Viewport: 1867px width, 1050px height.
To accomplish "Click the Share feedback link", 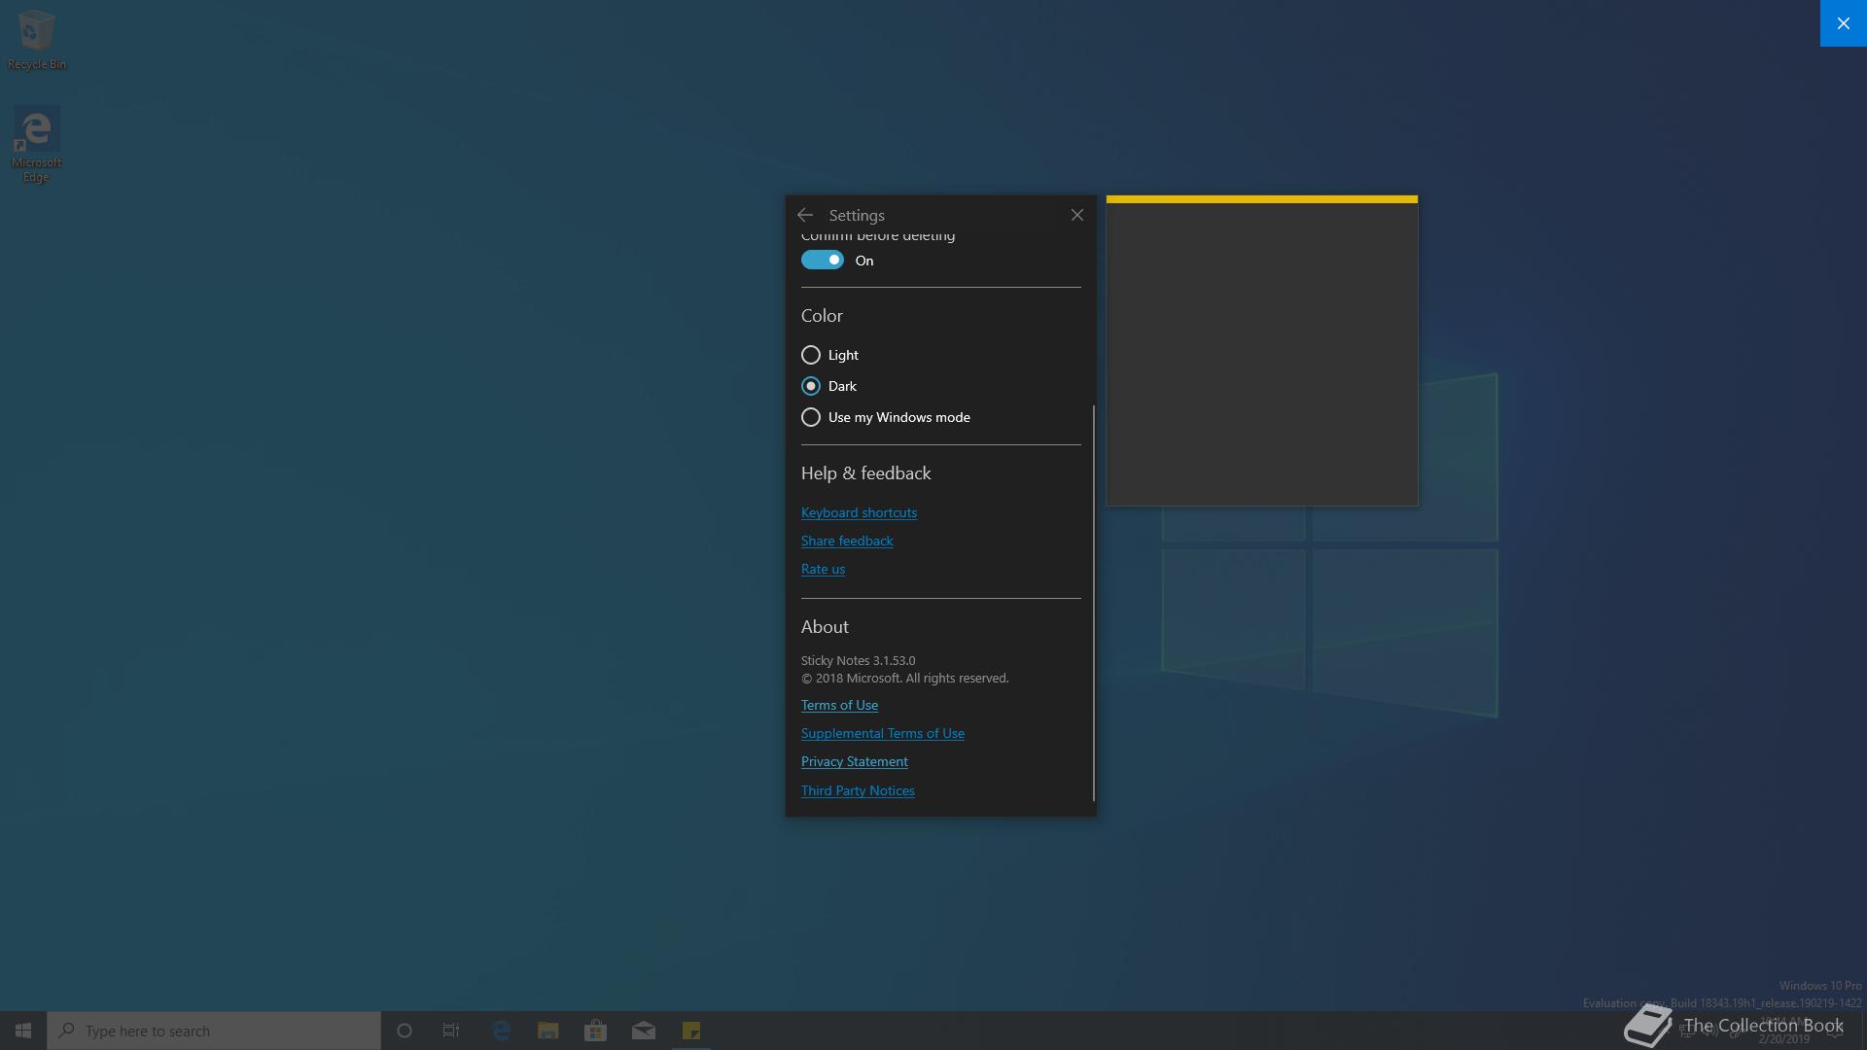I will (x=847, y=541).
